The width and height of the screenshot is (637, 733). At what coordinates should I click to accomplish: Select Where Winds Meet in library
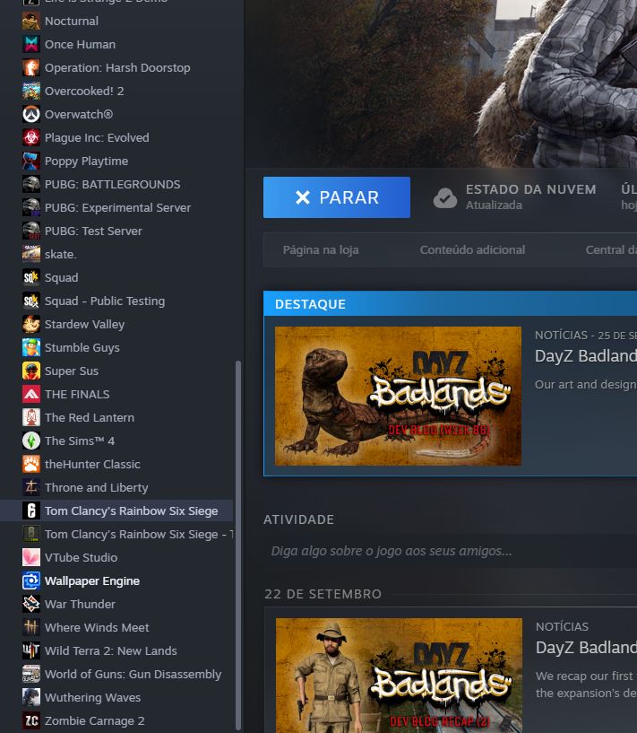(x=116, y=627)
